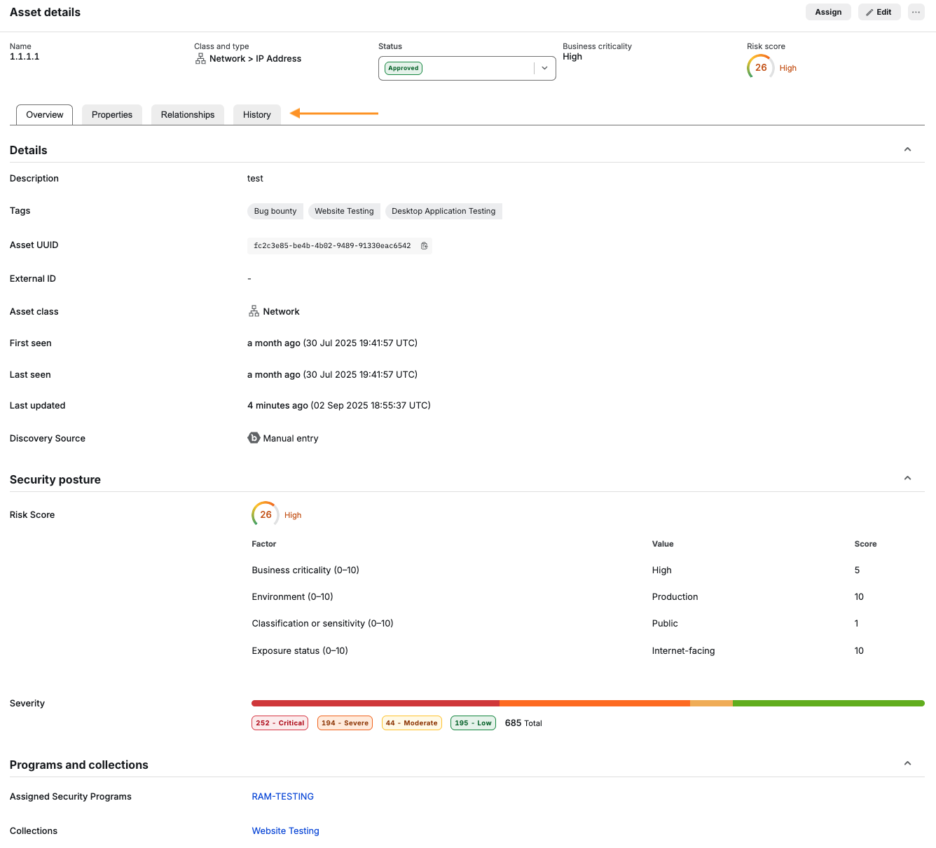Open the Properties tab
This screenshot has height=848, width=936.
click(x=112, y=115)
